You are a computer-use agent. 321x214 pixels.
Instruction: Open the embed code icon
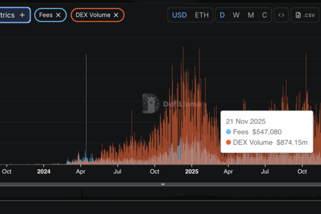281,15
